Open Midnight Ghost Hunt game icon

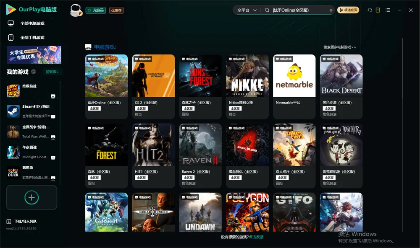point(13,152)
